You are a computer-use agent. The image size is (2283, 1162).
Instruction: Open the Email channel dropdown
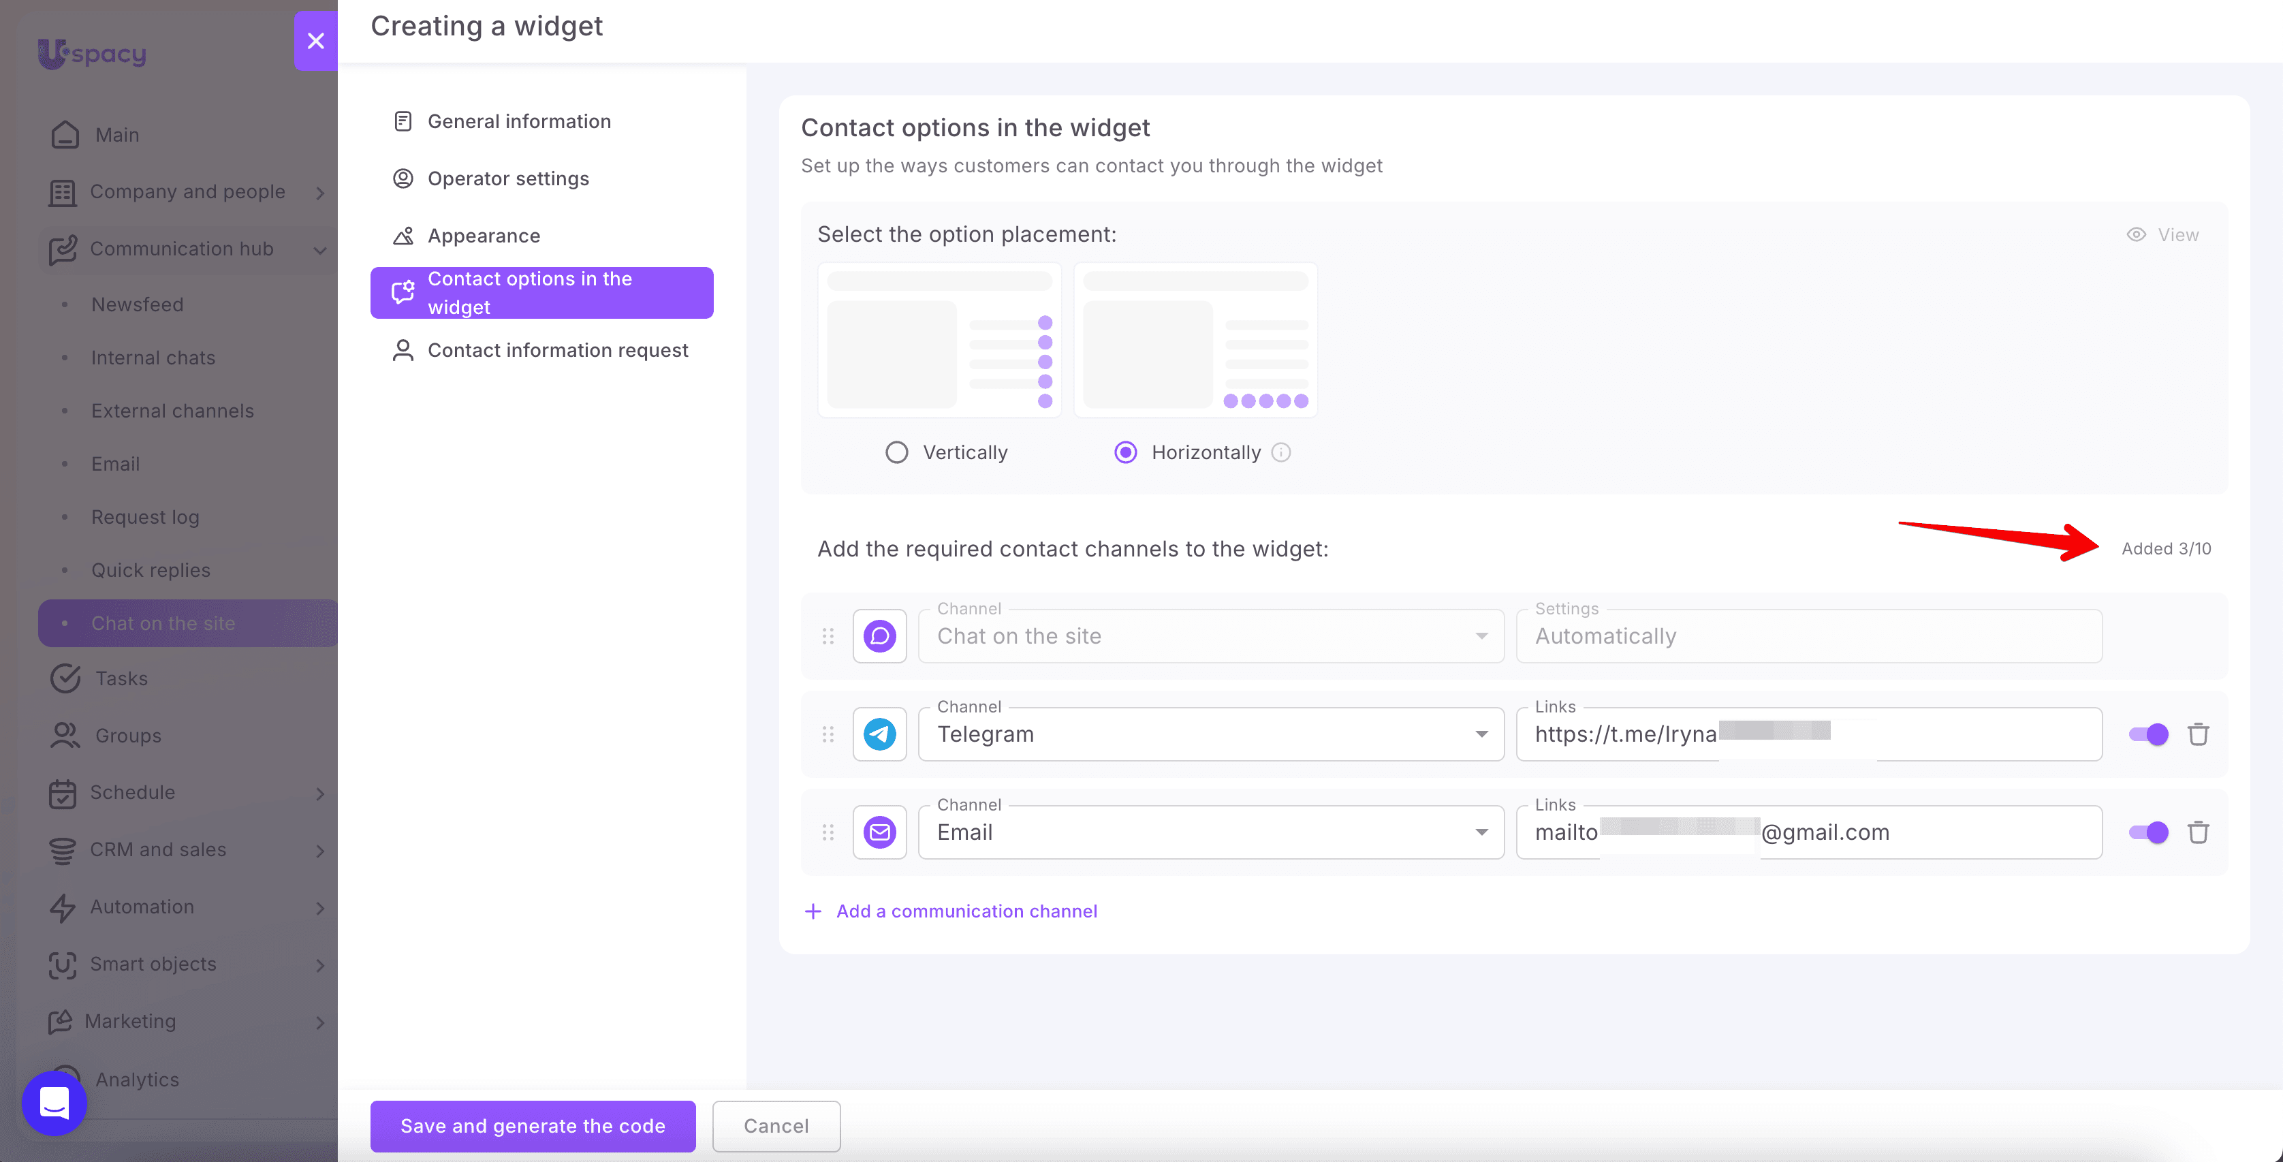pos(1212,832)
